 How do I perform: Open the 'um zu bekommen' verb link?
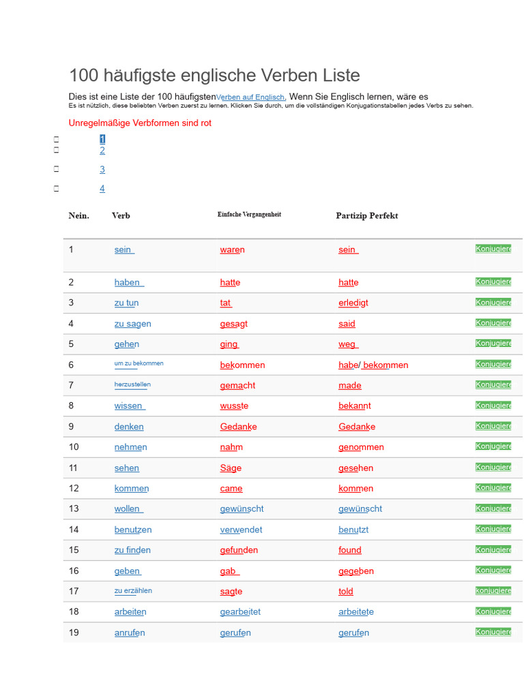pyautogui.click(x=139, y=364)
